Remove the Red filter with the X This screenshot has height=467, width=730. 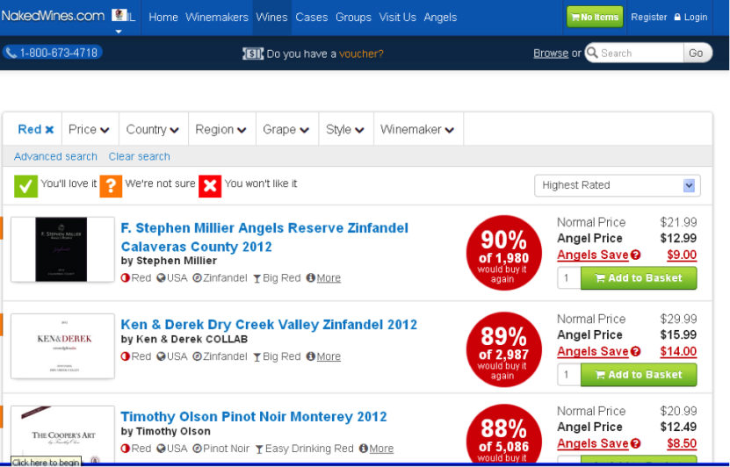coord(49,130)
